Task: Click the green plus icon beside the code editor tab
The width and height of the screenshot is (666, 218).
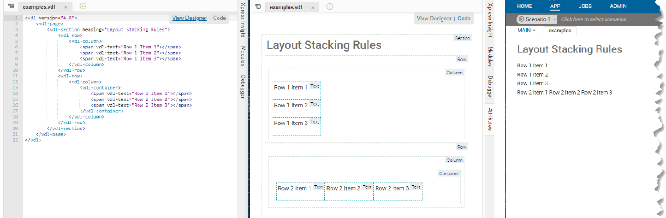Action: click(83, 6)
